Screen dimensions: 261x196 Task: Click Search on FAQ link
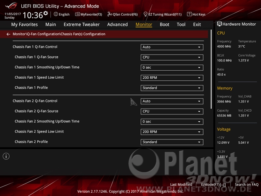pyautogui.click(x=247, y=184)
